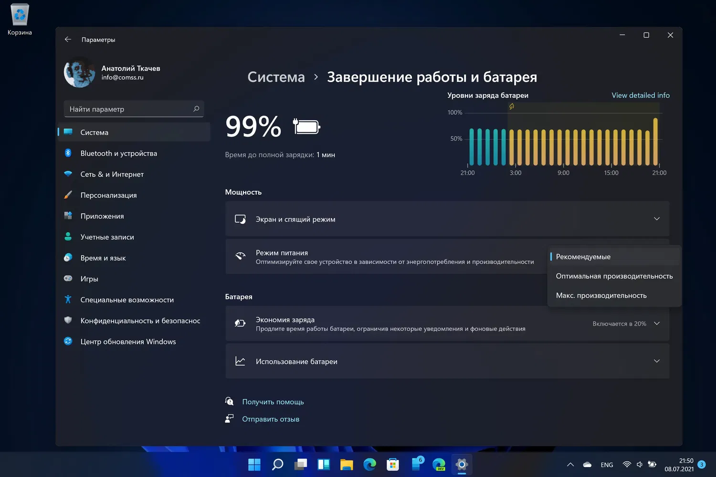Click the Получить помощь link
Viewport: 716px width, 477px height.
coord(273,402)
